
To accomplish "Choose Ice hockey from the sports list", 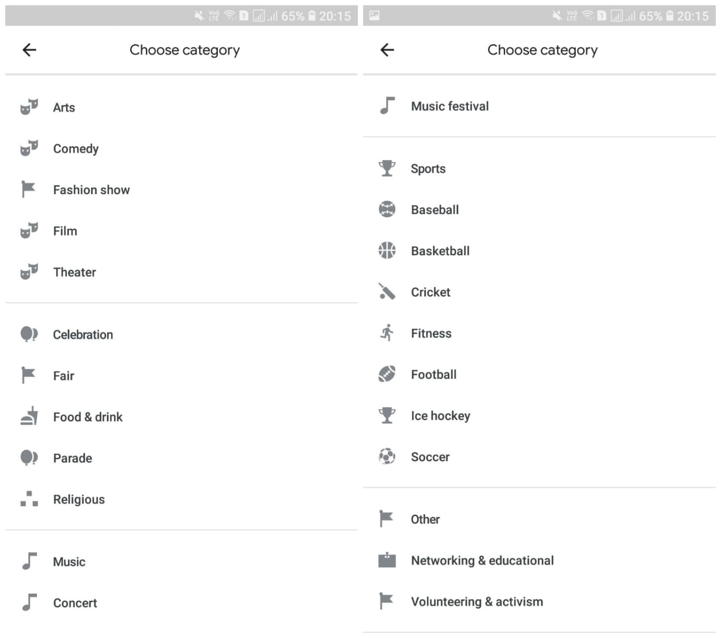I will [x=440, y=416].
